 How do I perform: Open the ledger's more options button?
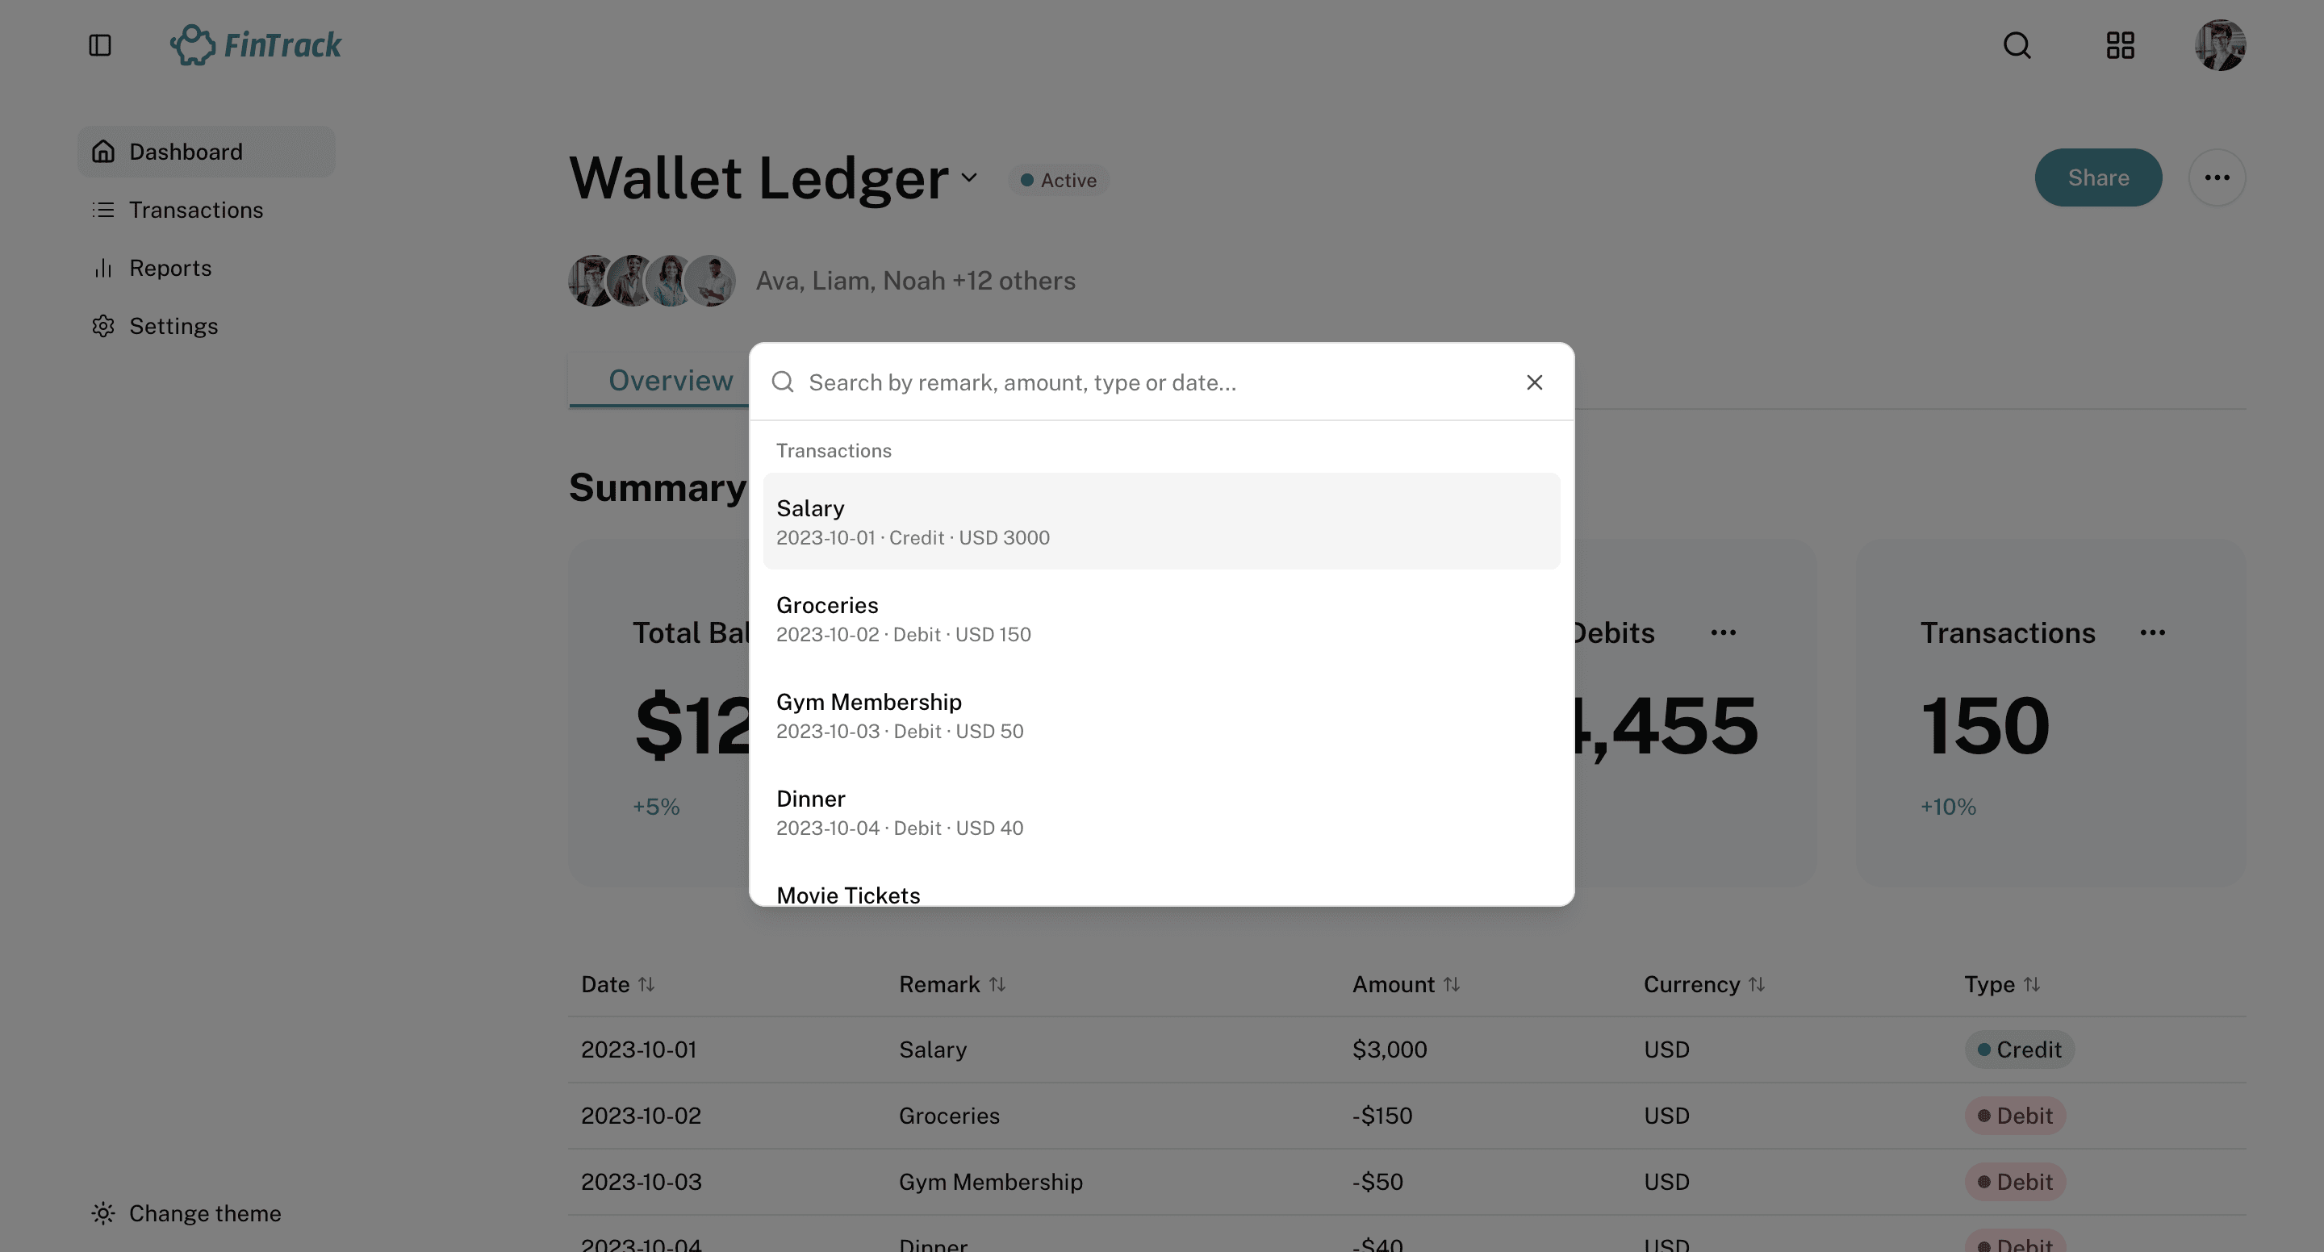2218,177
